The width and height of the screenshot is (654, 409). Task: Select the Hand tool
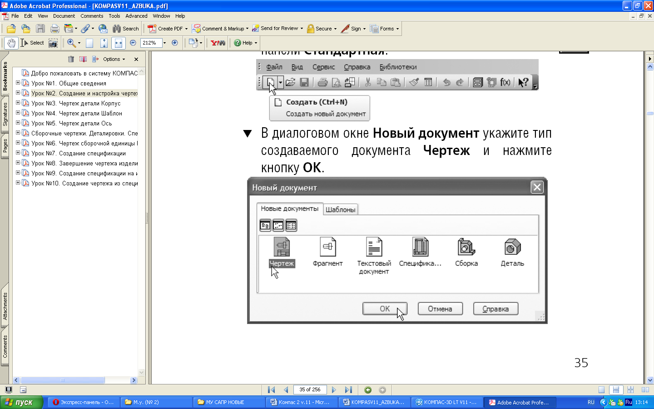[x=11, y=43]
